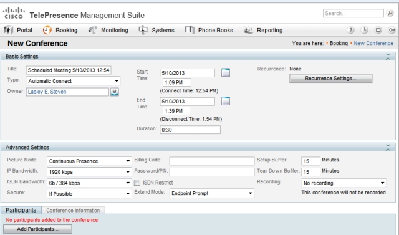Open the ISDN Bandwidth dropdown
This screenshot has height=235, width=399.
pos(89,183)
